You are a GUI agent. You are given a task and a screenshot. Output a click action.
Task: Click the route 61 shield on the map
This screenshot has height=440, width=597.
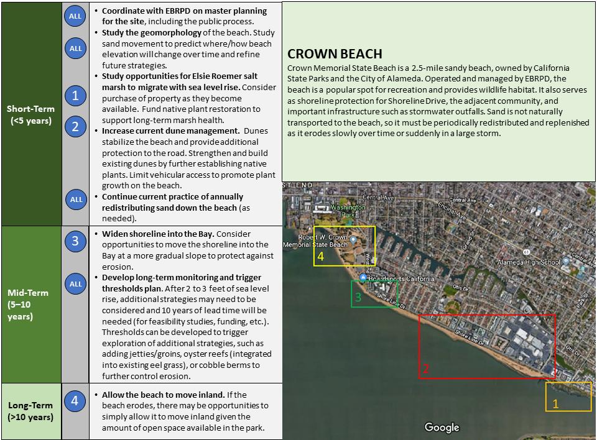point(526,252)
